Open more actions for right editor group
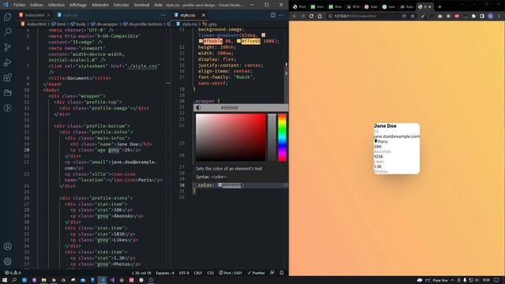 (281, 15)
